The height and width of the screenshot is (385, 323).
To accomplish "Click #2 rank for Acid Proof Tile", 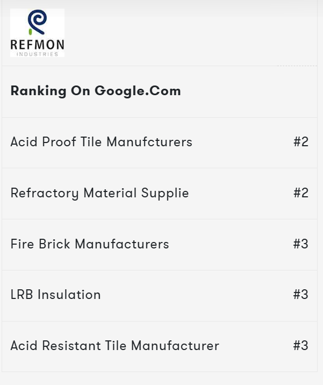I will click(x=301, y=142).
